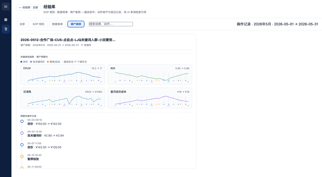
Task: Click the 周期内操作记录 section heading
Action: click(x=28, y=116)
